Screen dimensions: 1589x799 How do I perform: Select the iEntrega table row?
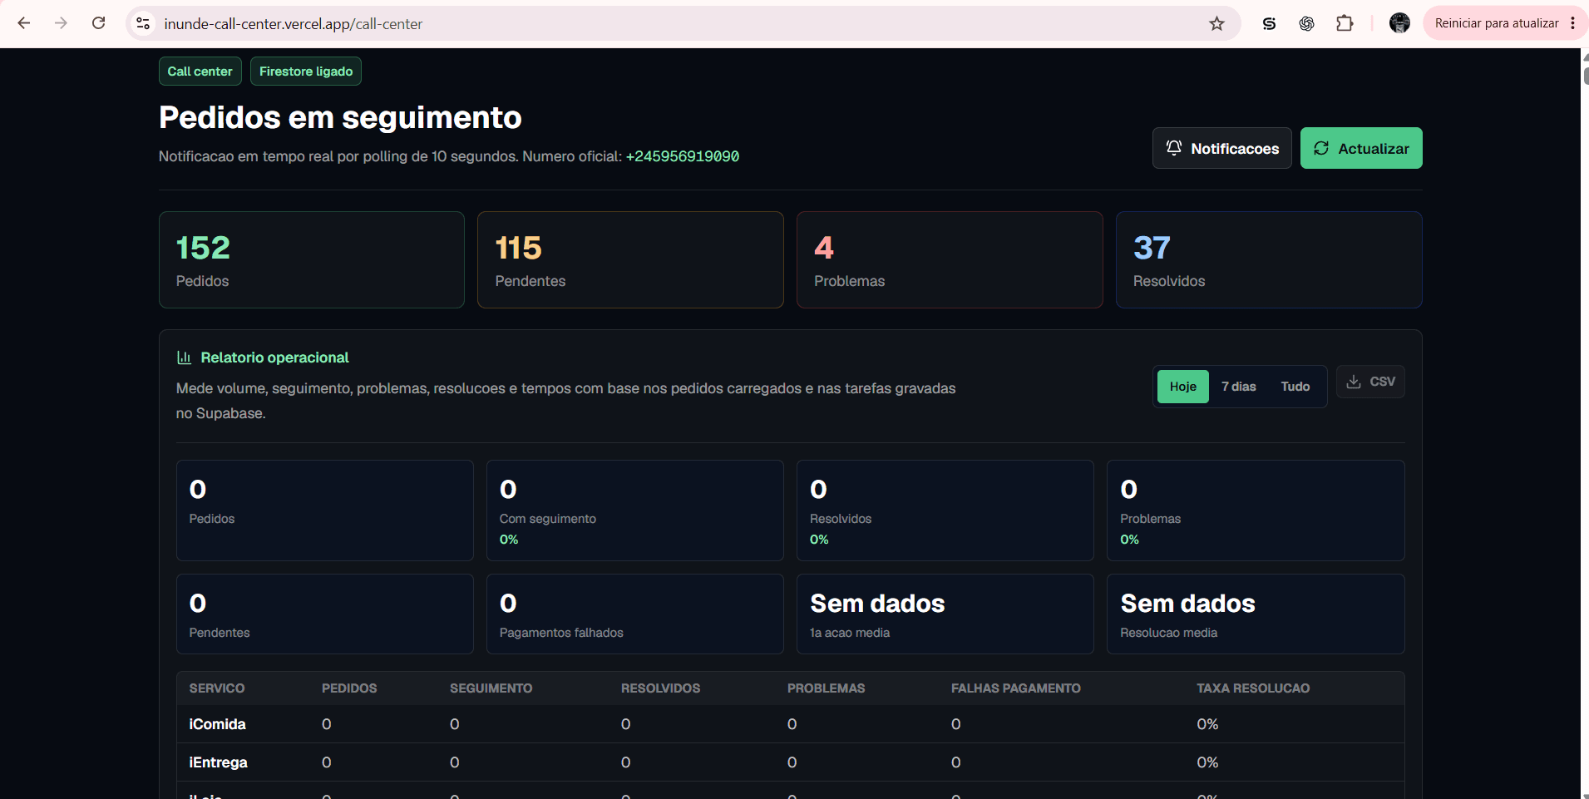click(790, 762)
